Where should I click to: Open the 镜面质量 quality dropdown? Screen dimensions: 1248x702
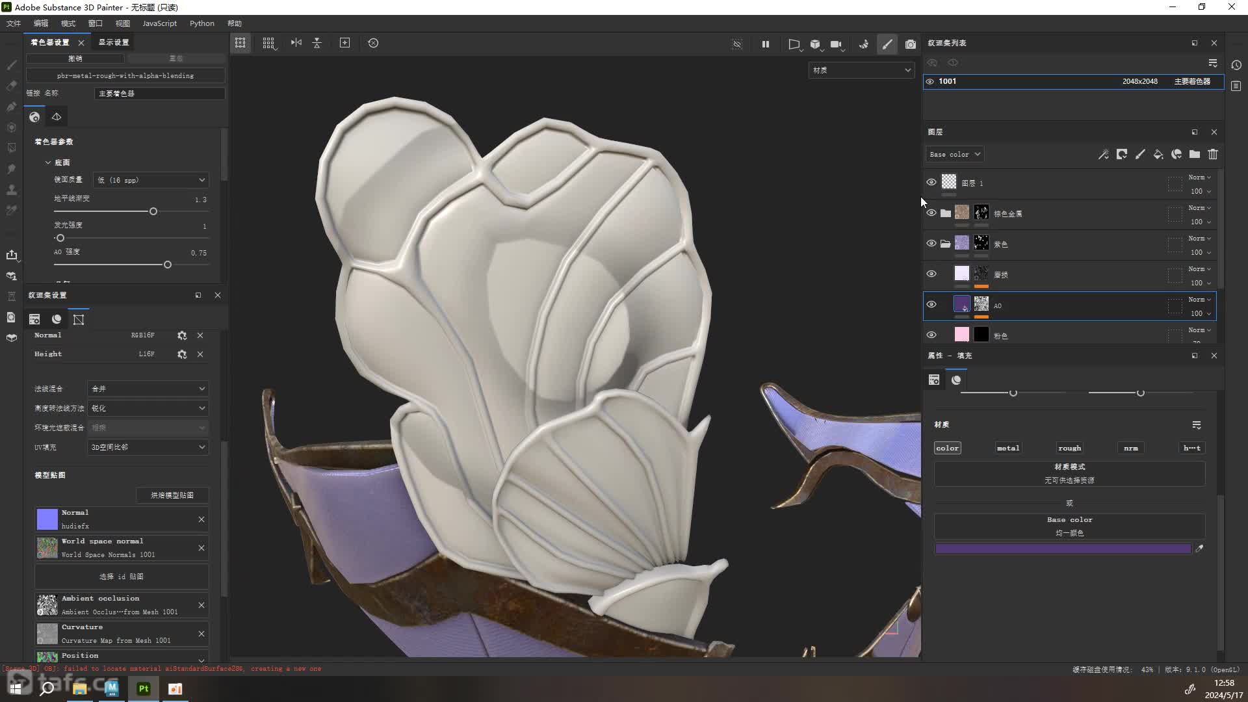tap(151, 180)
